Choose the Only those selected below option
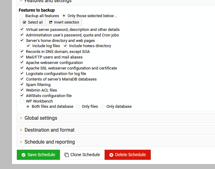Viewport: 215px width, 169px height. point(64,16)
